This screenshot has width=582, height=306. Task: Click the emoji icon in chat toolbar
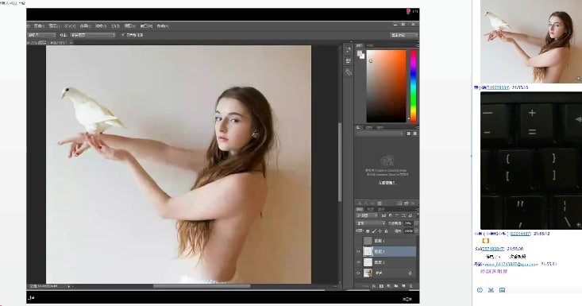(480, 290)
